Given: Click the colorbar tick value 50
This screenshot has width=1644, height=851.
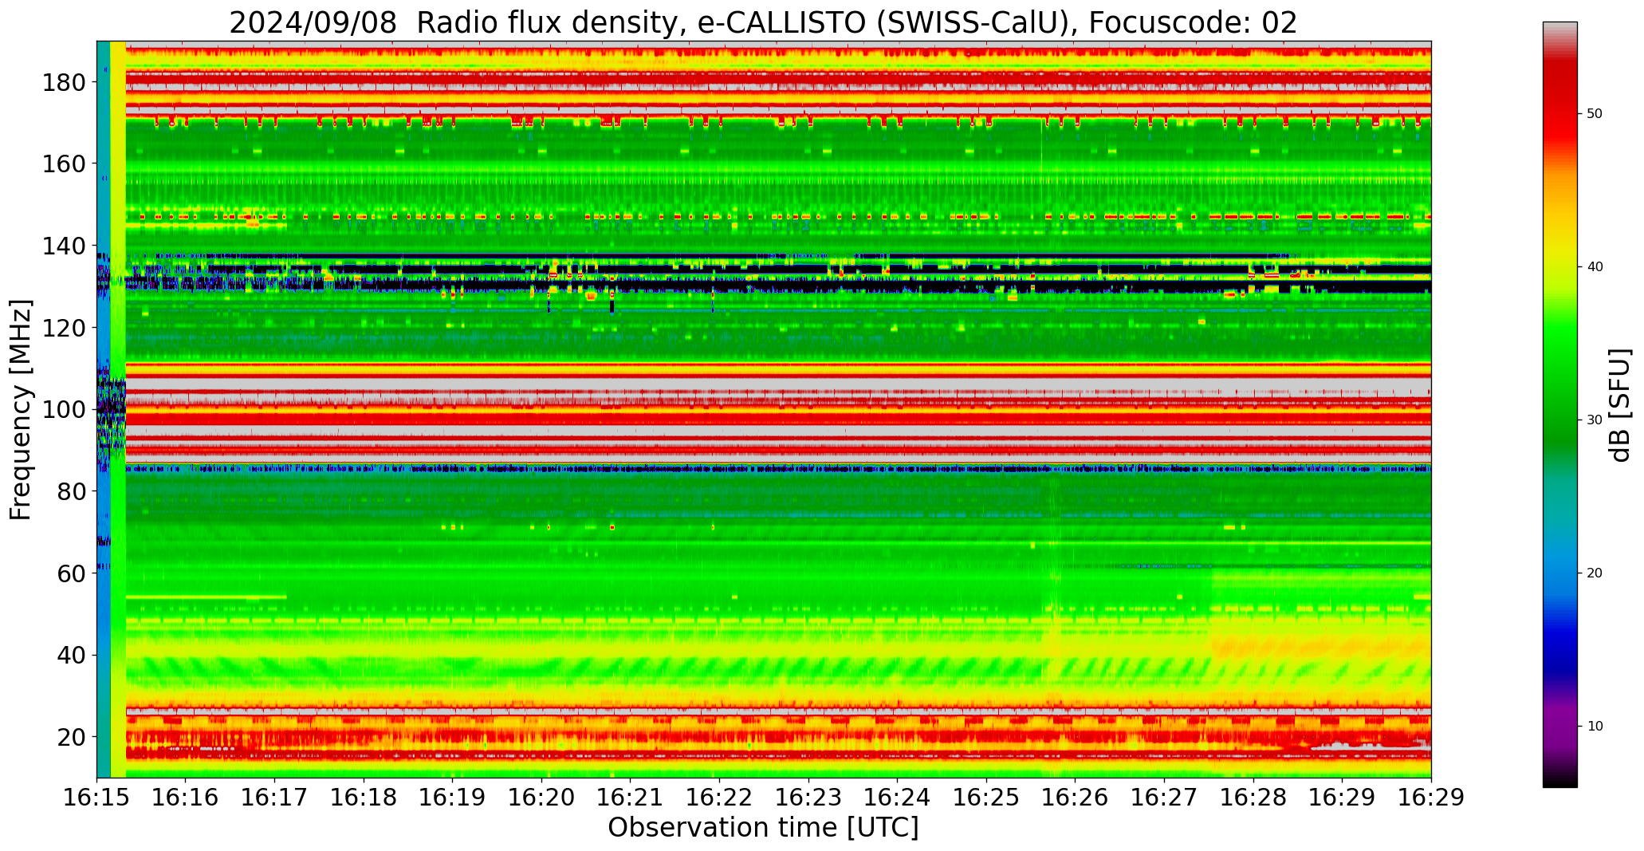Looking at the screenshot, I should [1594, 114].
